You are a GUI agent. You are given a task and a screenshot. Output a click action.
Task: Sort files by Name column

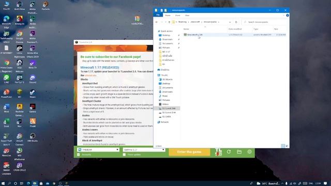click(x=186, y=29)
